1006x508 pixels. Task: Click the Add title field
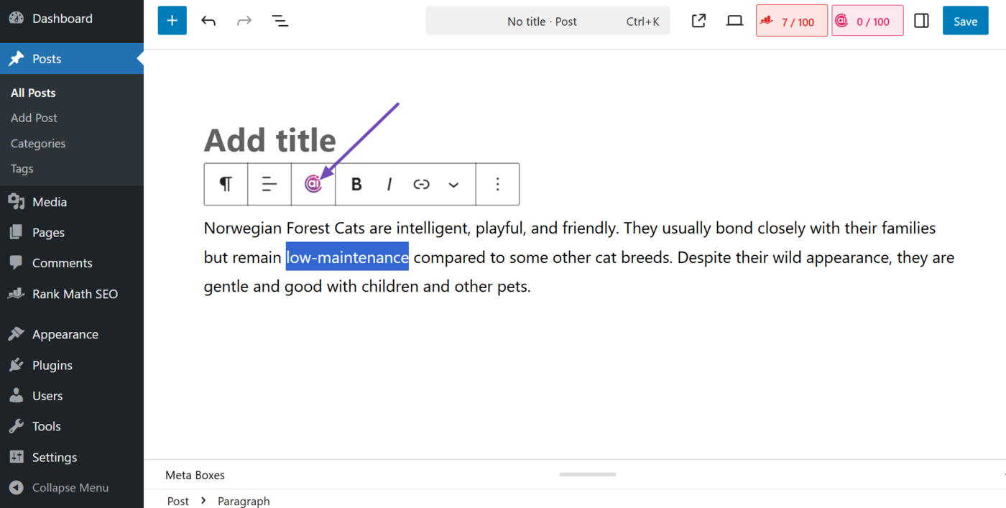click(x=269, y=140)
